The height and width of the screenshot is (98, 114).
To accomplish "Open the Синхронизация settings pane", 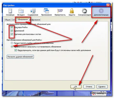I will [84, 12].
